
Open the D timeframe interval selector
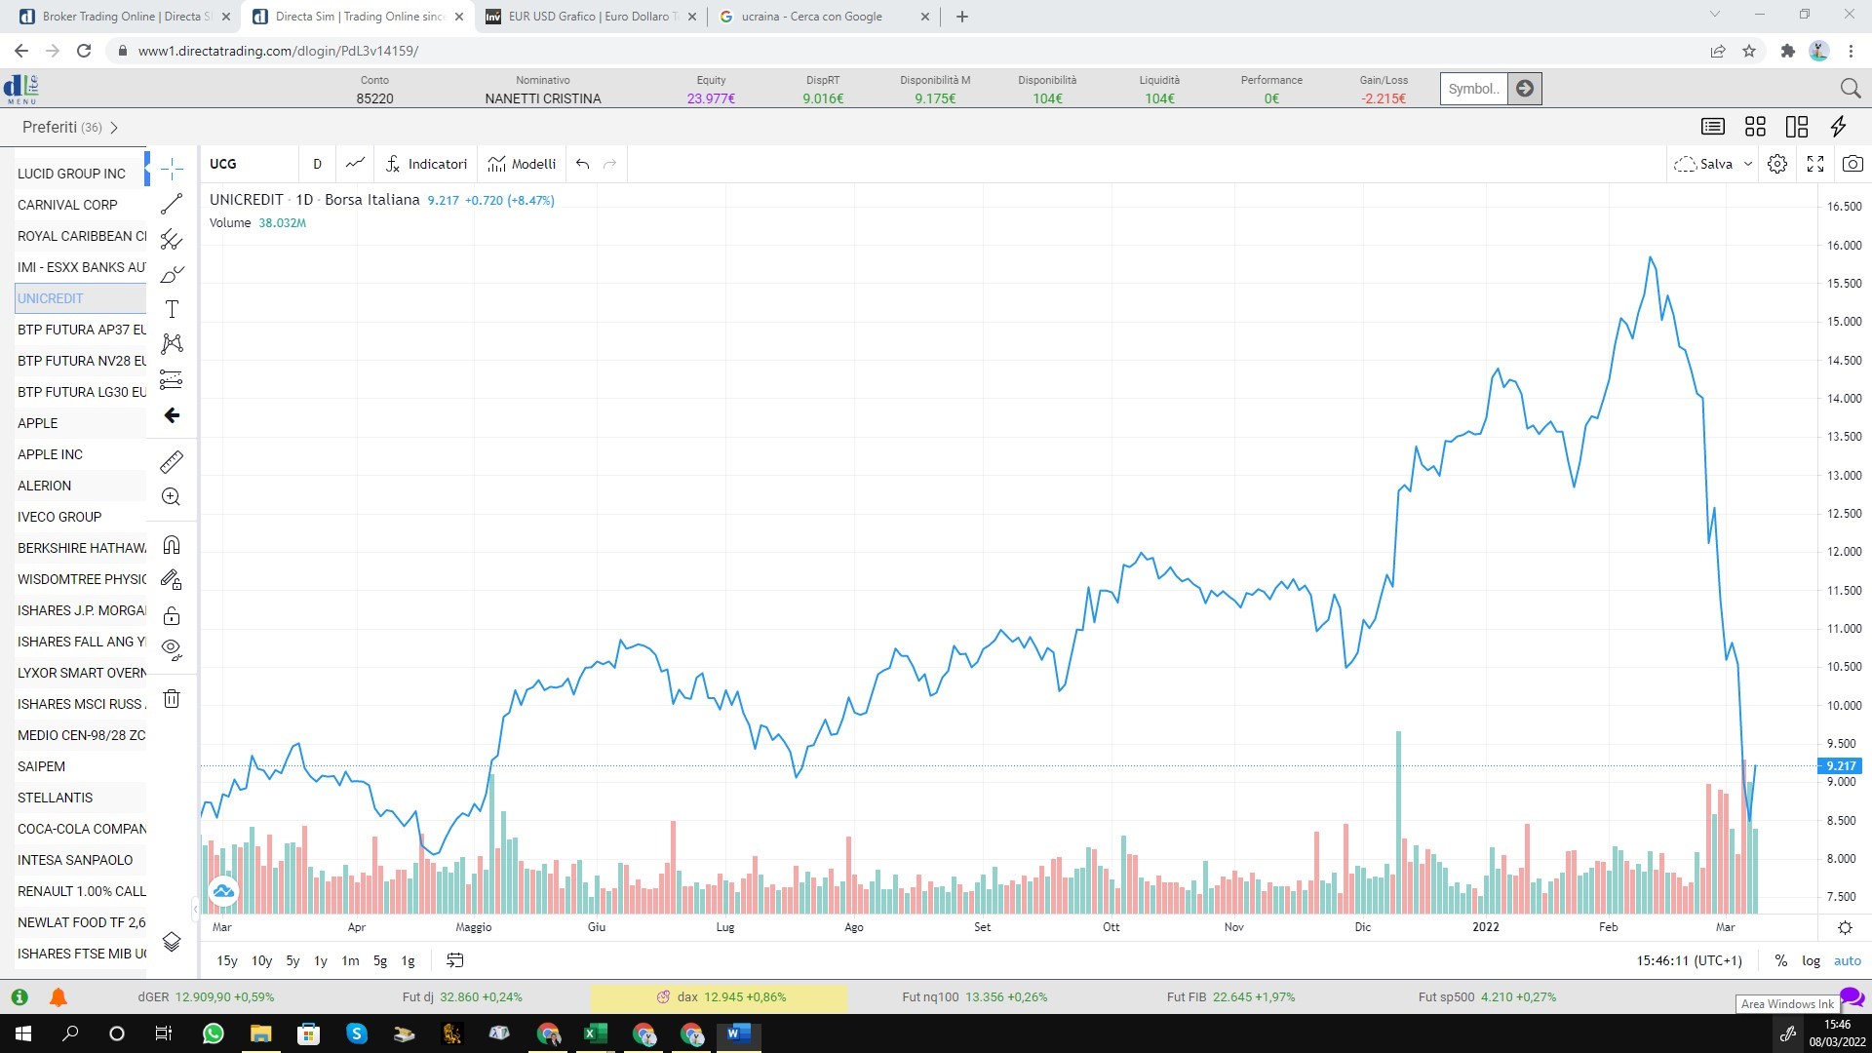(317, 164)
